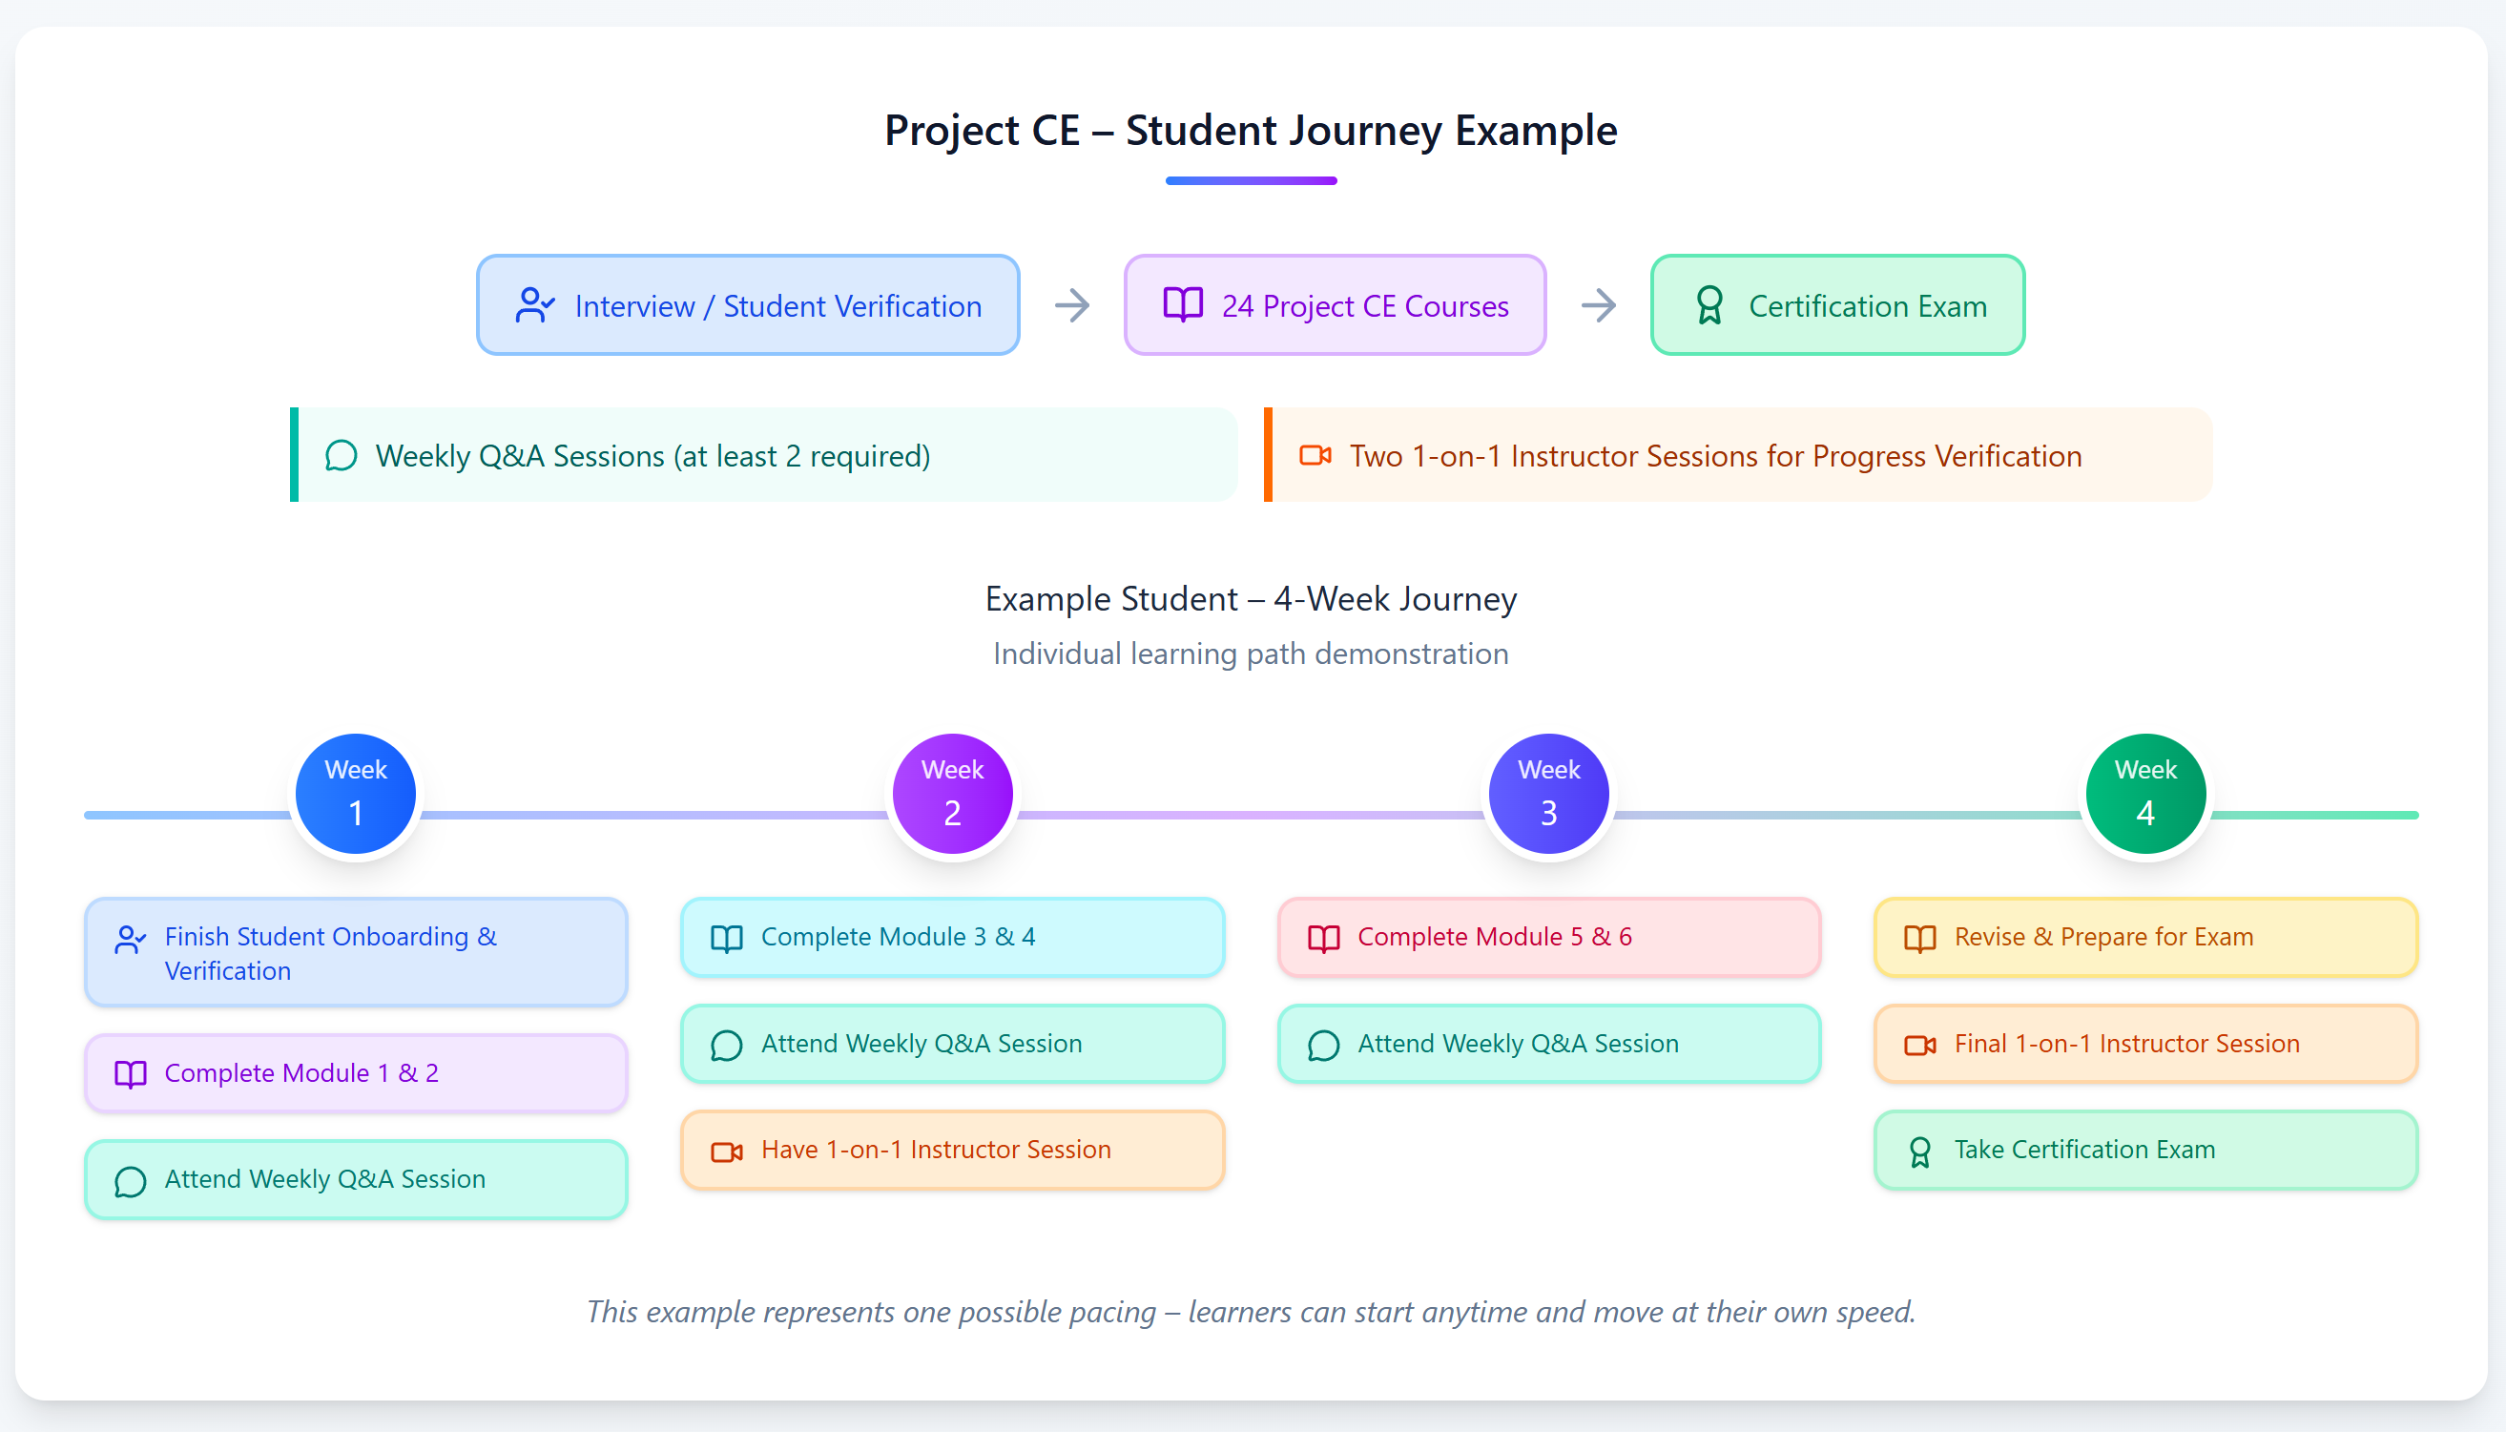This screenshot has width=2506, height=1432.
Task: Click the Final 1-on-1 Instructor Session card
Action: (2145, 1044)
